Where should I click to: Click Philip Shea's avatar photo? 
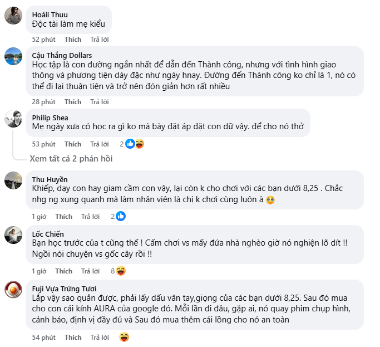coord(13,119)
